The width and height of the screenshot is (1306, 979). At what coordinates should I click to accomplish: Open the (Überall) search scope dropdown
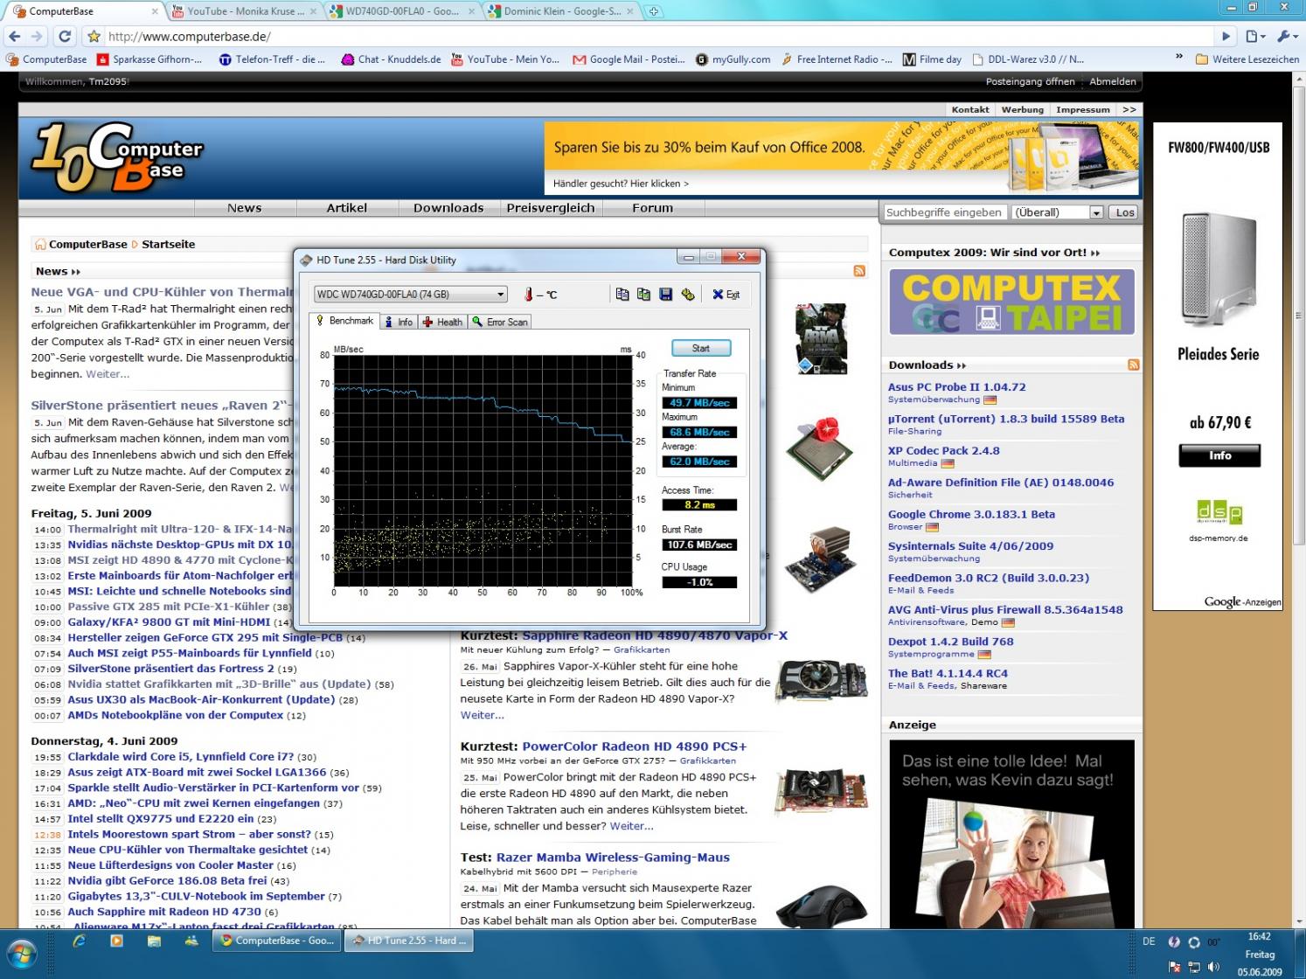pos(1058,212)
